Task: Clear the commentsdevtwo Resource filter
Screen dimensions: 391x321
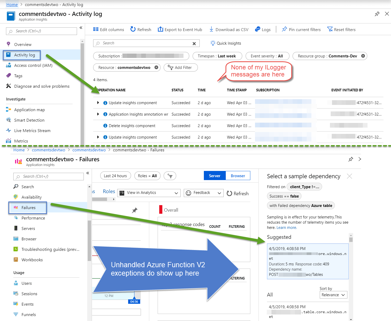Action: (x=156, y=67)
